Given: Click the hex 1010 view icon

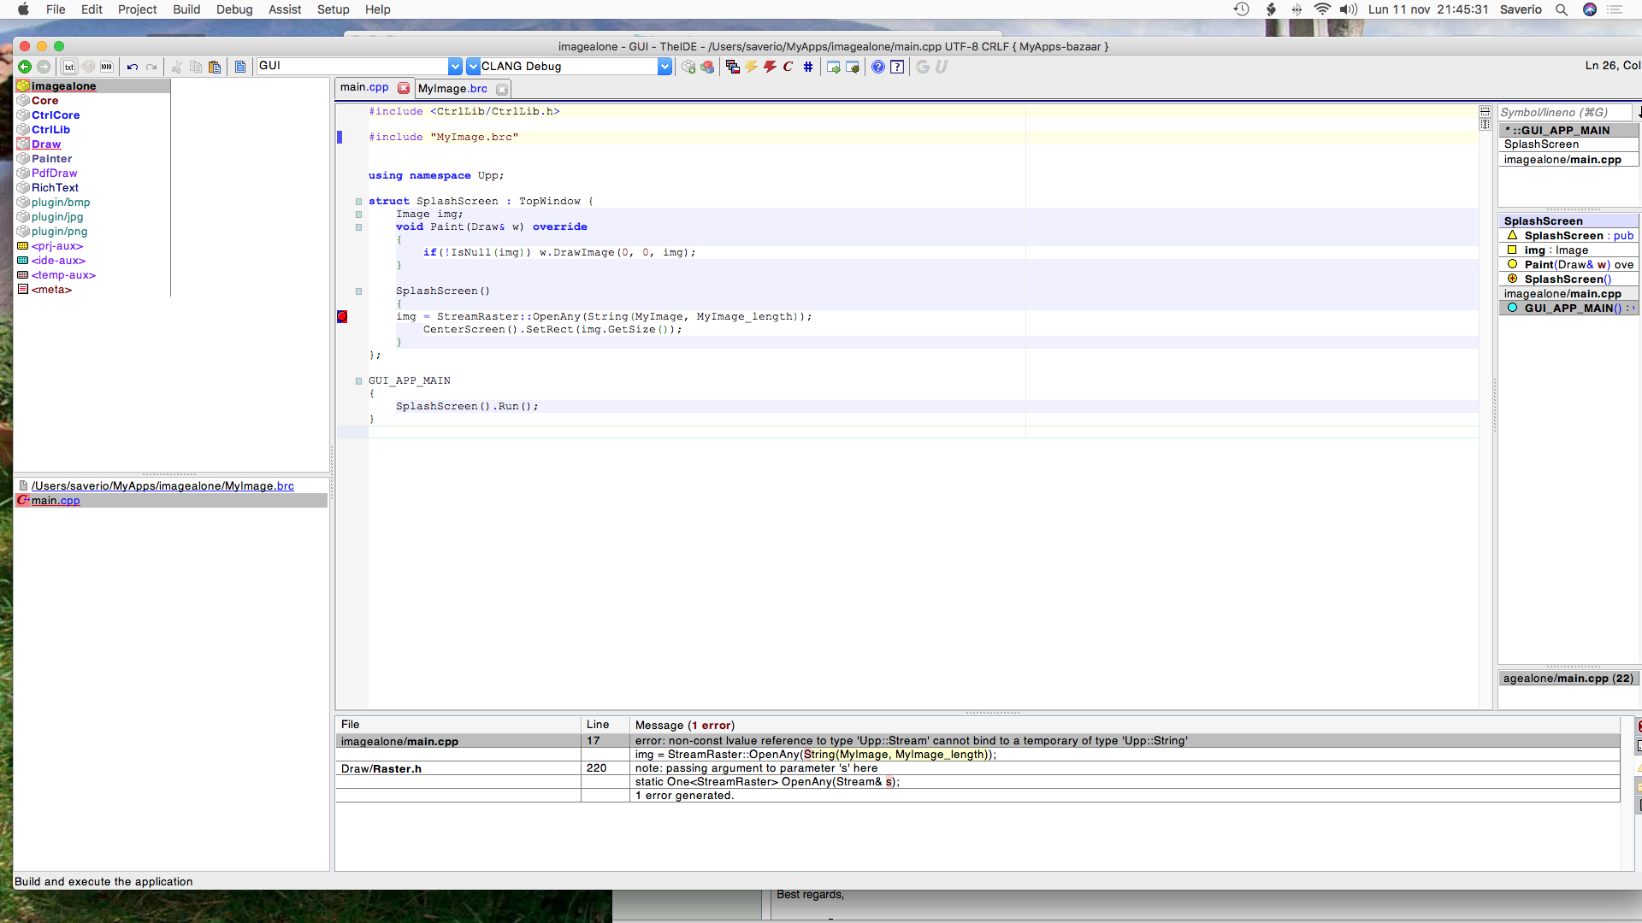Looking at the screenshot, I should point(107,67).
